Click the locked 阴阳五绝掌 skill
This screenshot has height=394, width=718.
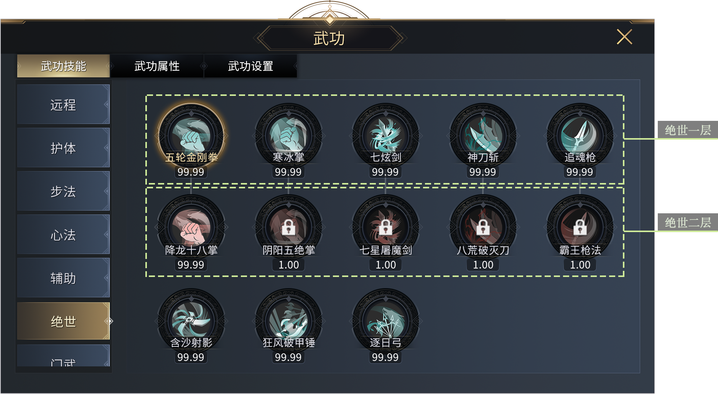pyautogui.click(x=288, y=228)
